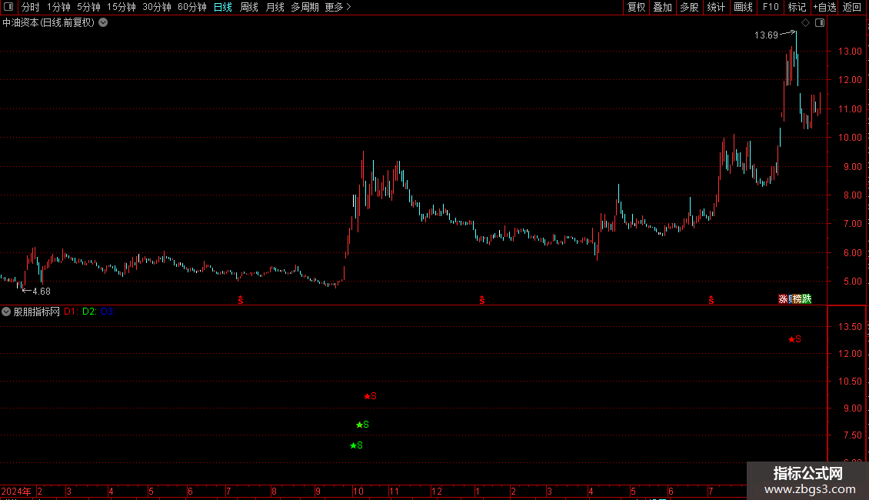Screen dimensions: 869x500
Task: Click the 4.68 low price label
Action: pyautogui.click(x=42, y=292)
